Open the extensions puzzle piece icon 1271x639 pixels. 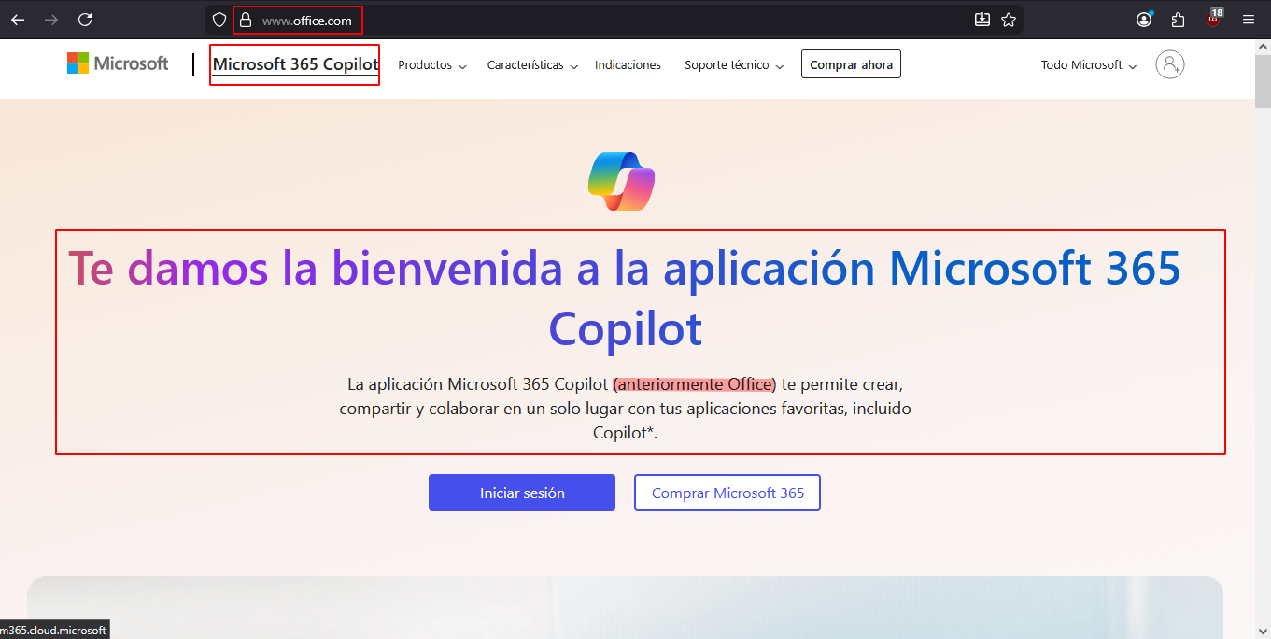1178,20
